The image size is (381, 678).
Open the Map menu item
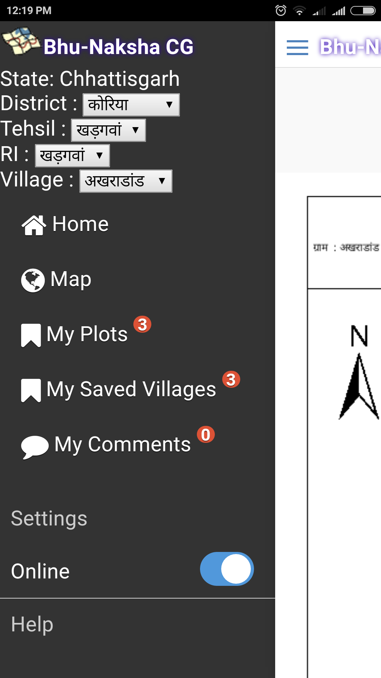(71, 279)
